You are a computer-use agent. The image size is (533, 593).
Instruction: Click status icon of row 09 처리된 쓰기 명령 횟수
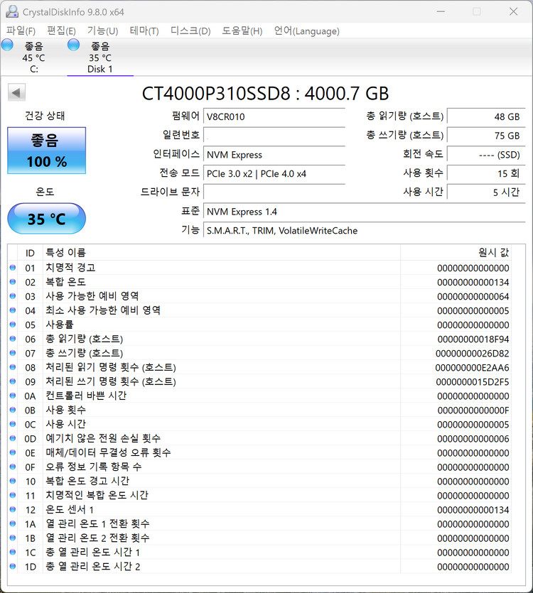13,381
